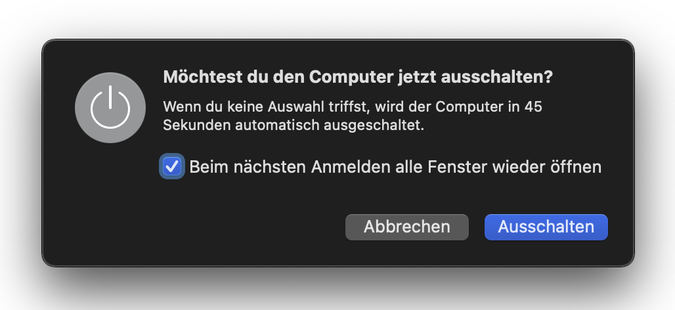The height and width of the screenshot is (310, 675).
Task: Click the power symbol icon
Action: coord(111,107)
